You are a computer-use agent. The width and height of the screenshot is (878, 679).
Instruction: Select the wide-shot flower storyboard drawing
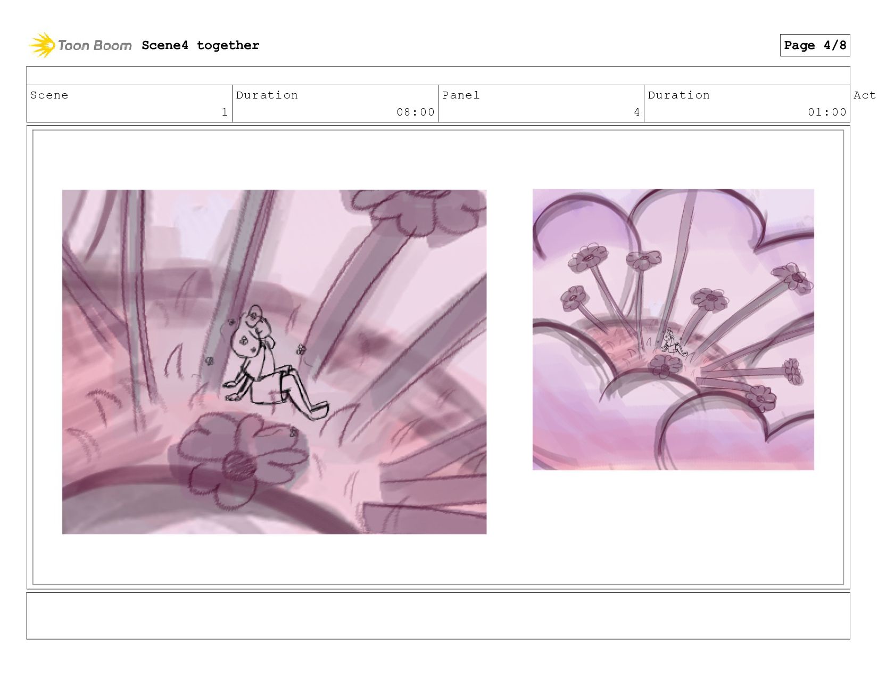(673, 330)
